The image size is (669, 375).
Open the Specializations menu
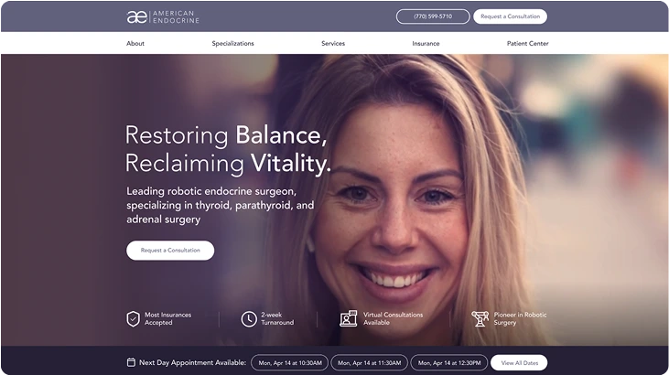[233, 44]
